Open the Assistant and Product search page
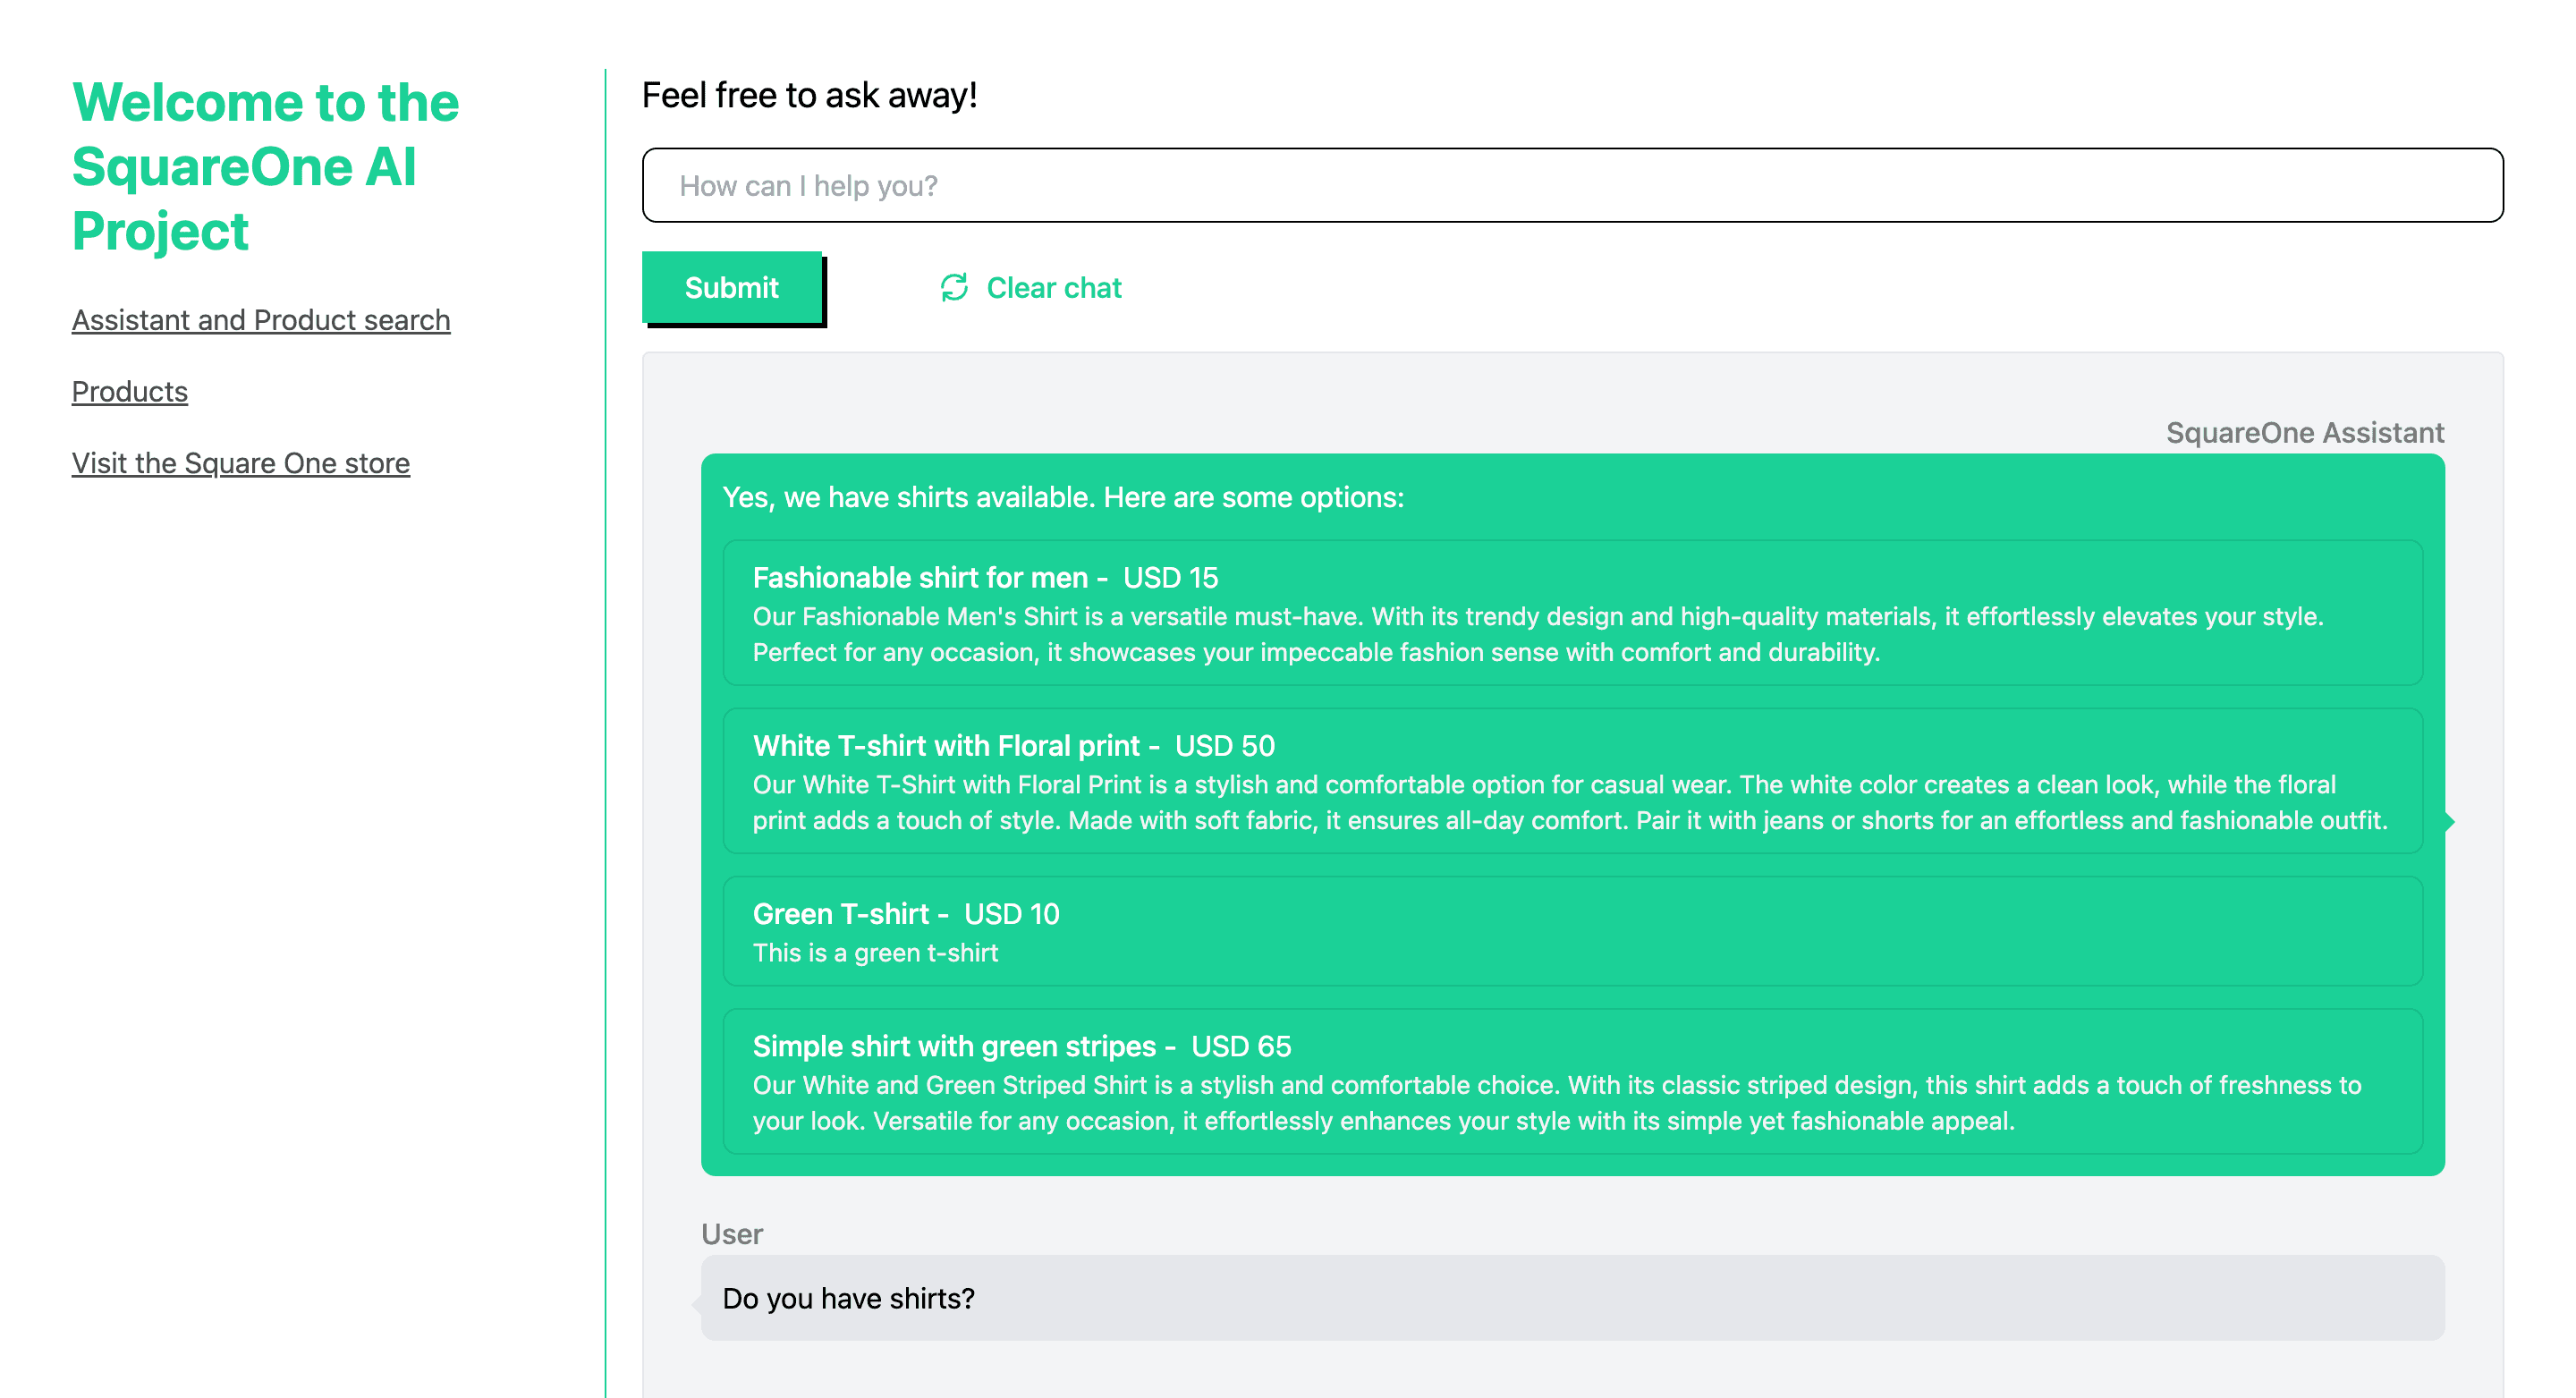 pos(260,320)
